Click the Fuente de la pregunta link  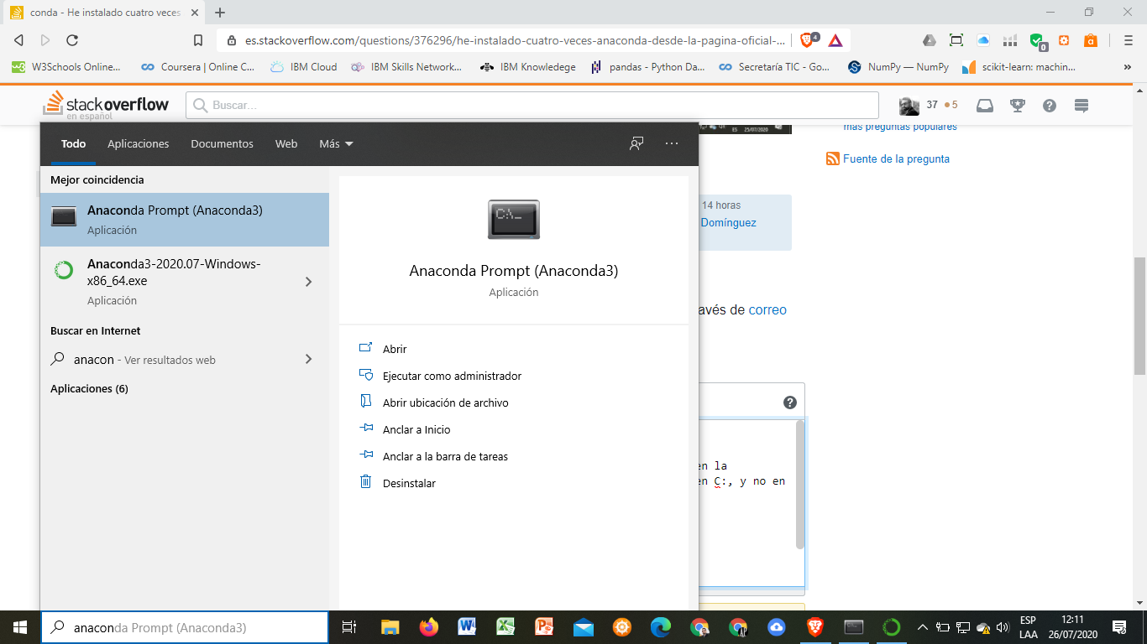point(896,158)
